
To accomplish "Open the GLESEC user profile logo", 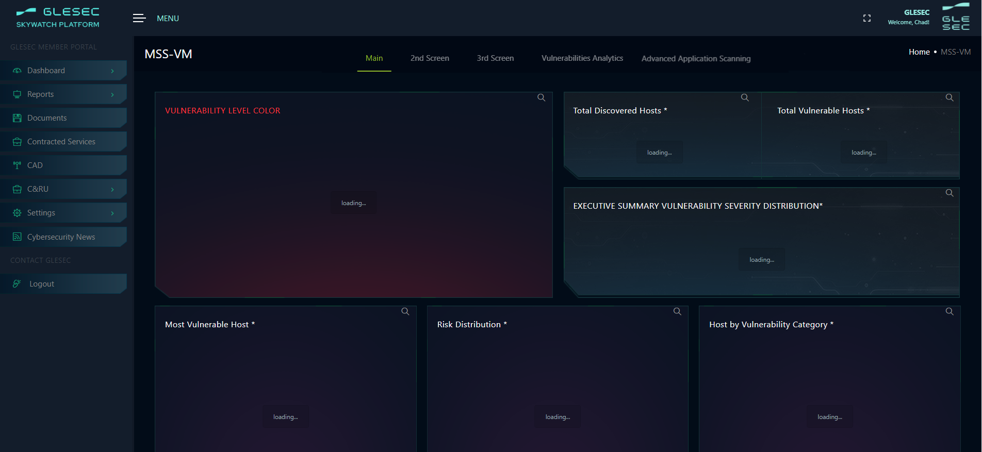I will pos(955,18).
